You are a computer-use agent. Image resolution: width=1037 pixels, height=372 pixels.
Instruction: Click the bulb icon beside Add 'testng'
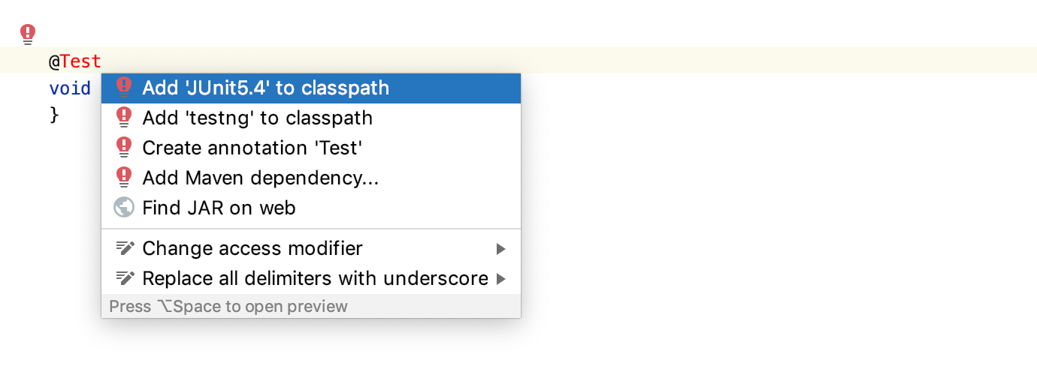point(124,118)
